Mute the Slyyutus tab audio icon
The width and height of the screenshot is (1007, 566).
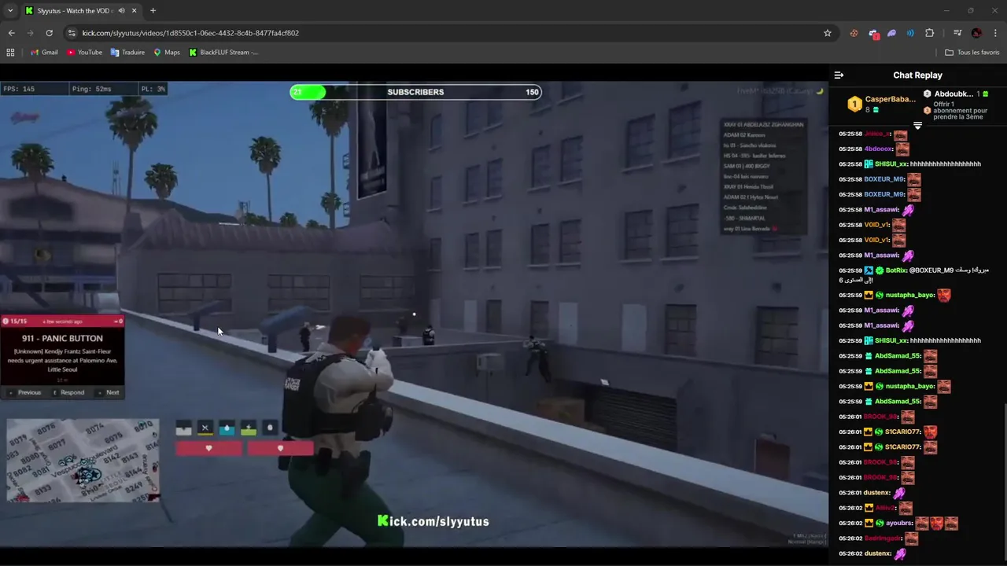click(x=122, y=11)
